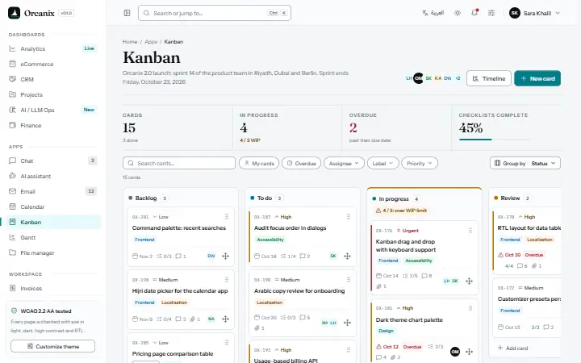The width and height of the screenshot is (581, 363).
Task: Open File manager
Action: (x=53, y=252)
